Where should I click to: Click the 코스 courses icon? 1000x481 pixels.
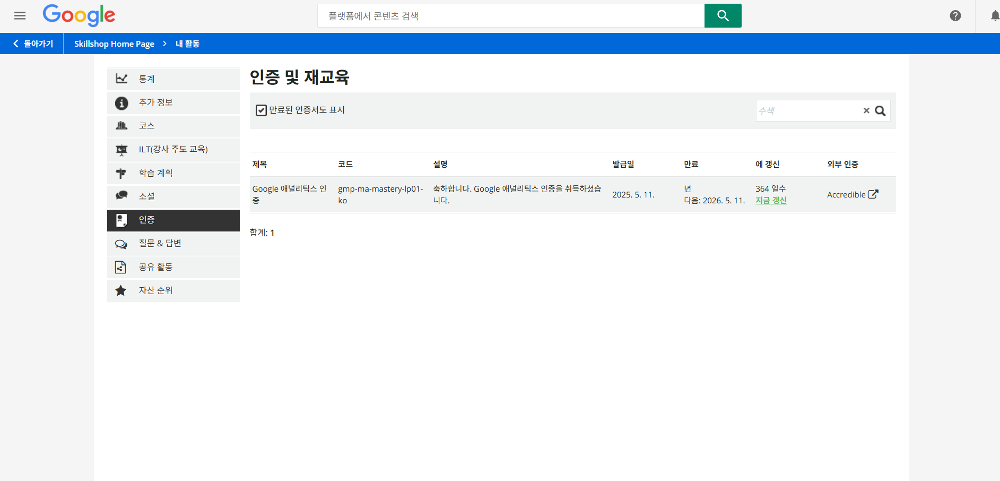coord(121,126)
